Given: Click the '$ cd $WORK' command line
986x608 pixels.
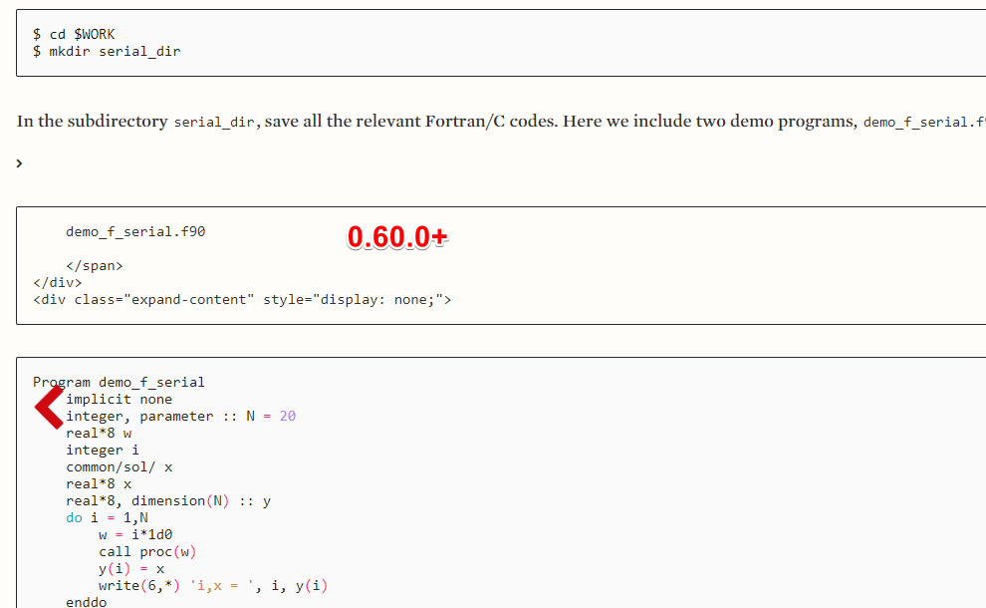Looking at the screenshot, I should [74, 34].
